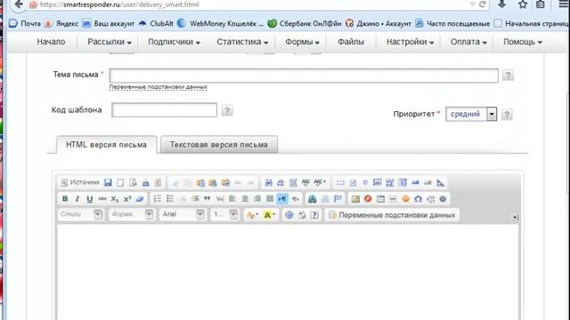Open the Файлы menu item
The image size is (570, 320).
pos(350,42)
